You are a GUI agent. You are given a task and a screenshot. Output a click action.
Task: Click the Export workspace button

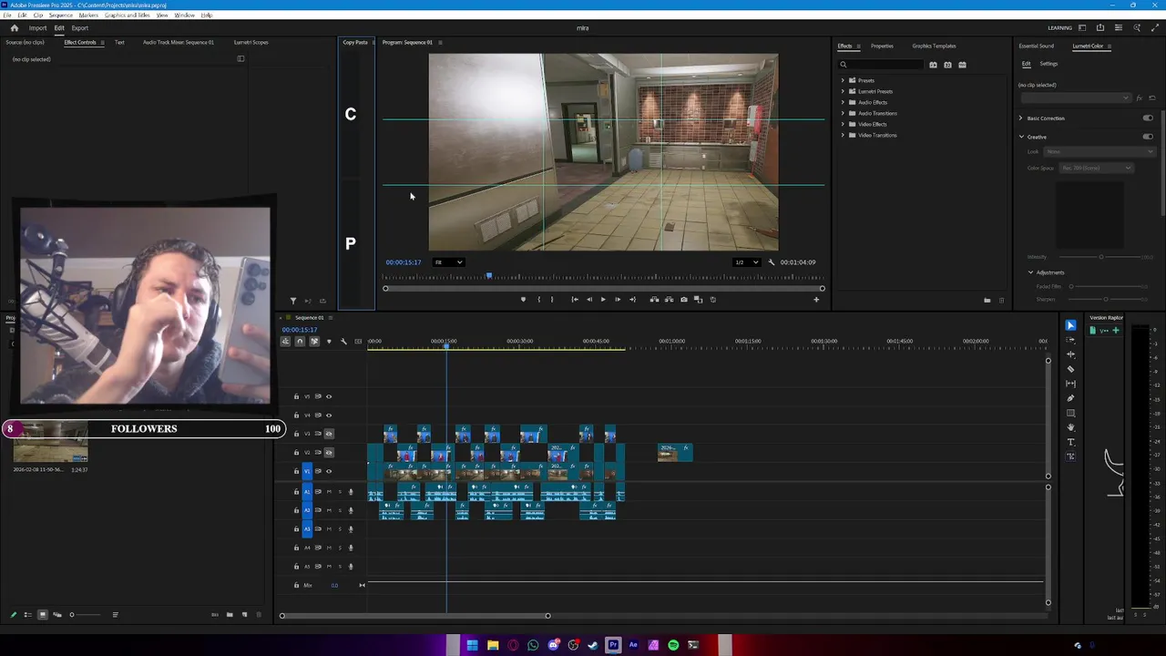pos(80,28)
